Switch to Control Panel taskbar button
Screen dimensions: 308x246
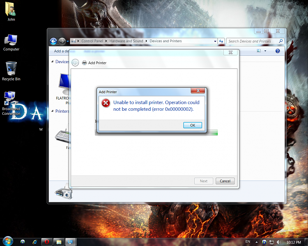71,242
